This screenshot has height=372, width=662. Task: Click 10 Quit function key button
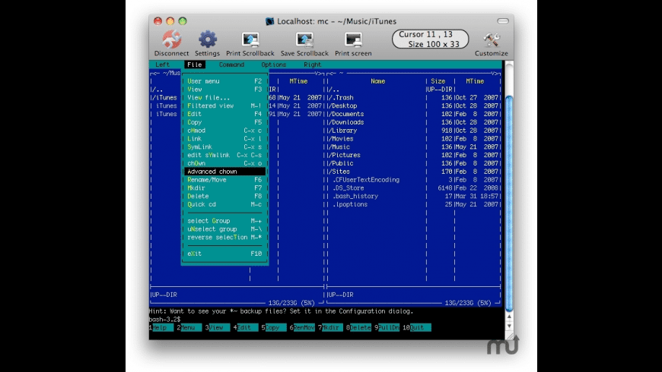[x=417, y=327]
